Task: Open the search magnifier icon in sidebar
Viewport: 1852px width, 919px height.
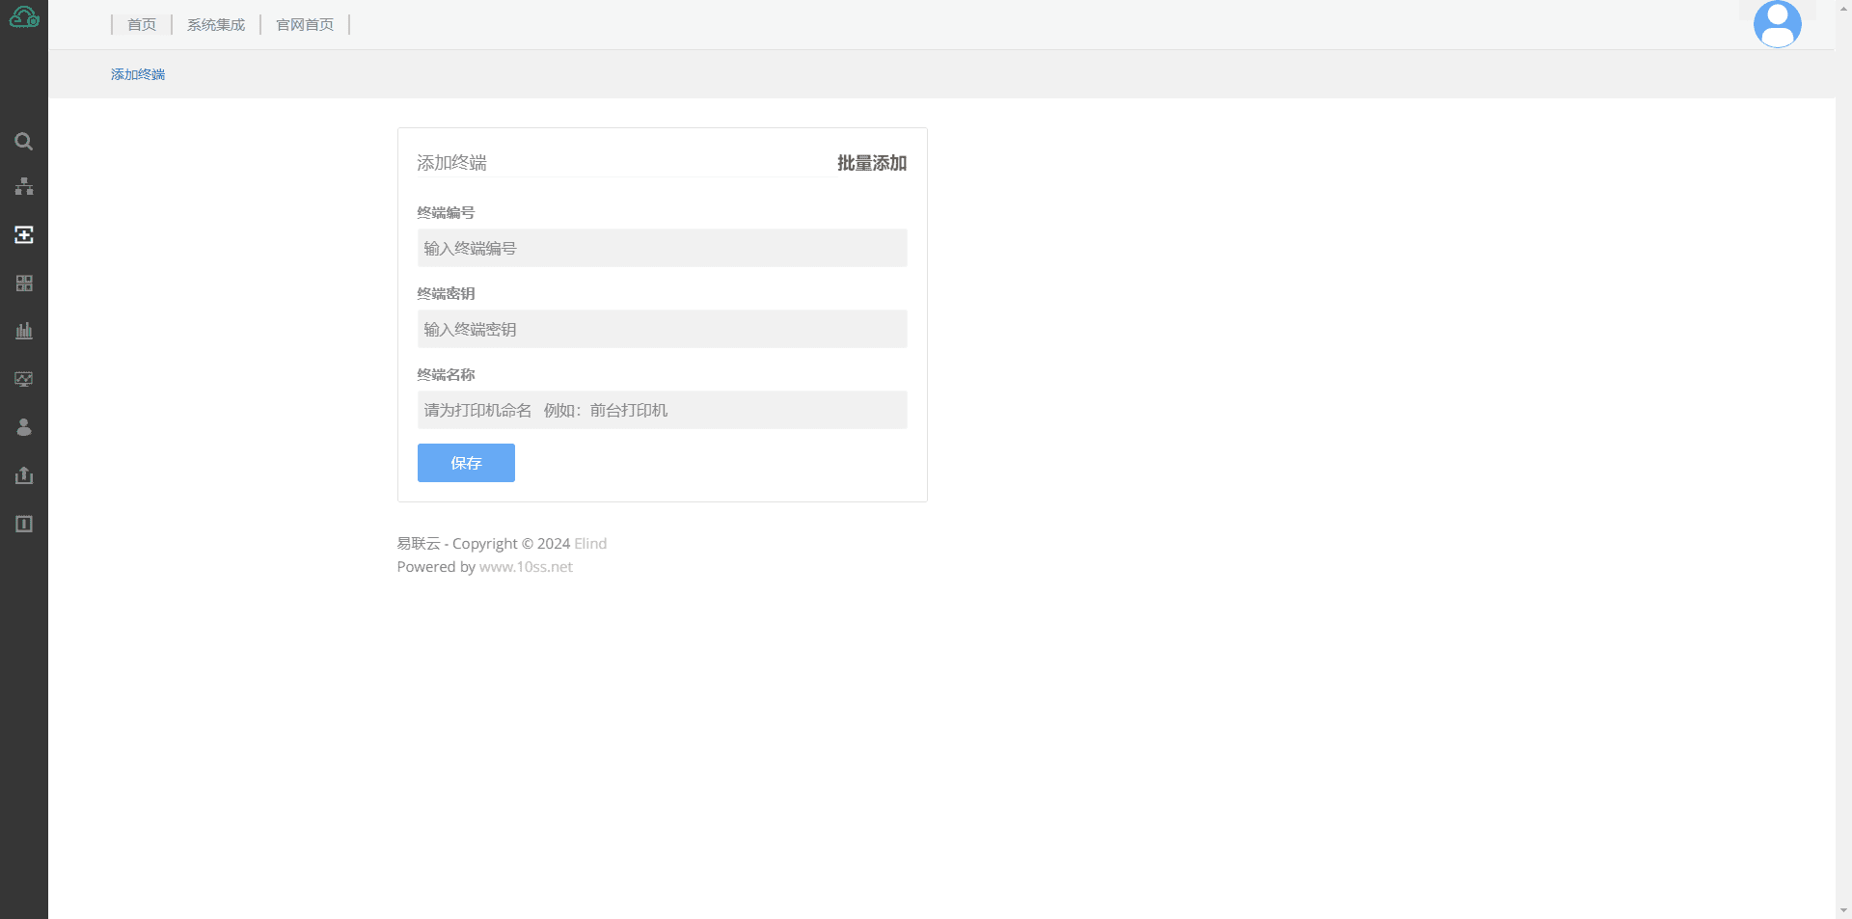Action: (24, 142)
